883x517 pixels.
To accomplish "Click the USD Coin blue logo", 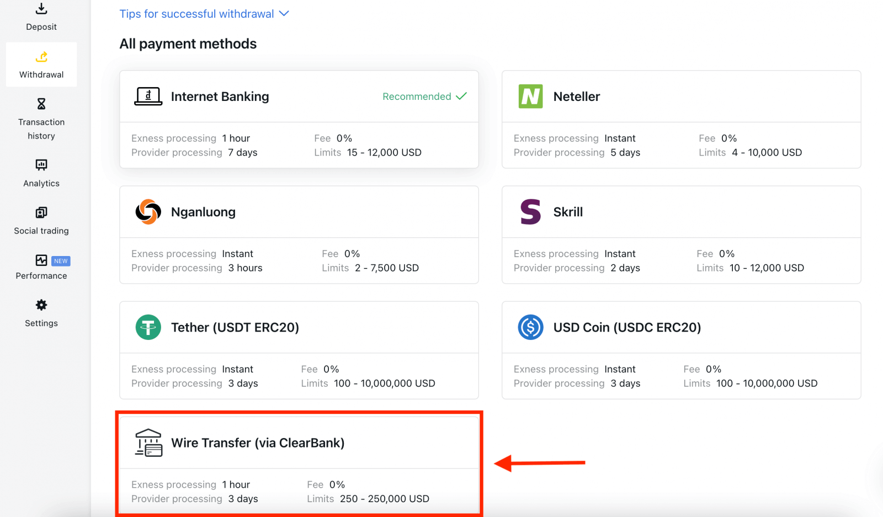I will (x=530, y=327).
